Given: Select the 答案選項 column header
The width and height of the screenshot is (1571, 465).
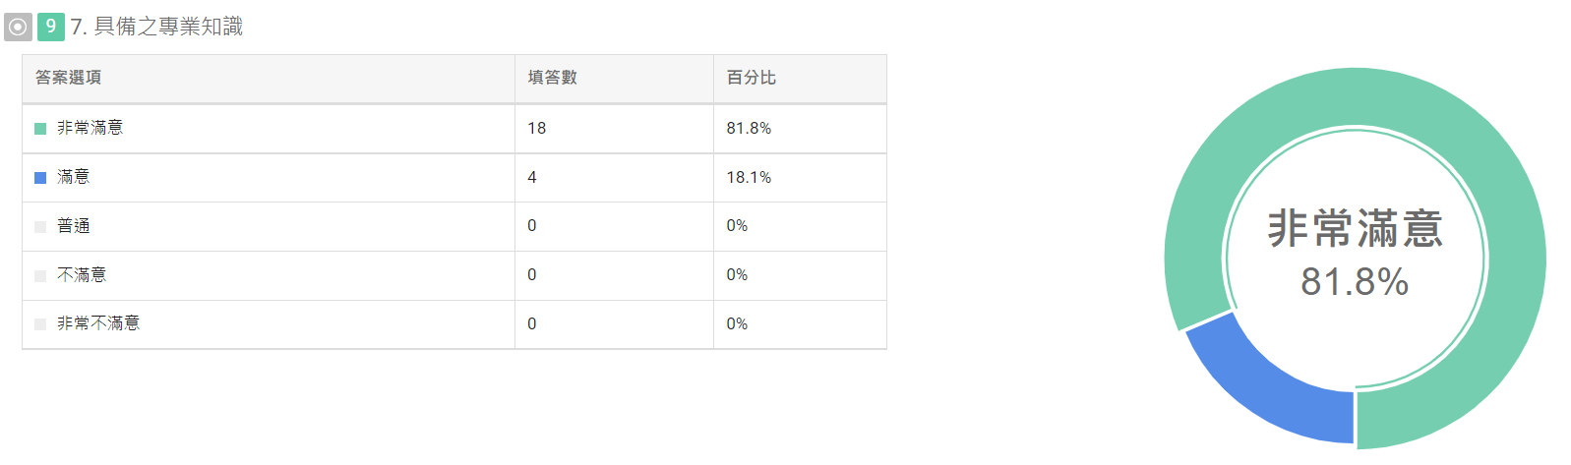Looking at the screenshot, I should pos(69,78).
